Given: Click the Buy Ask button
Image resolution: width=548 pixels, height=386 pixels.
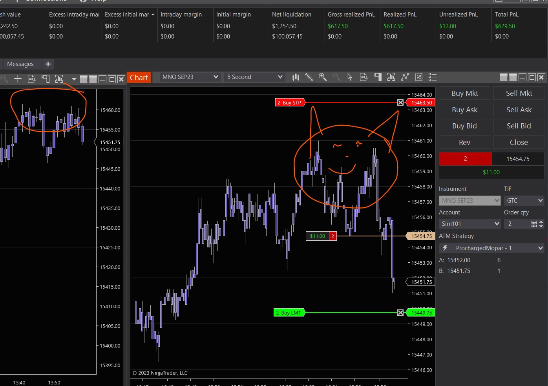Looking at the screenshot, I should 465,110.
